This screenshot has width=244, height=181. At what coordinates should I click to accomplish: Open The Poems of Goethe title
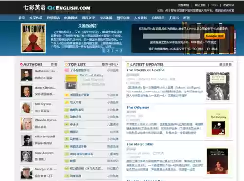[145, 70]
